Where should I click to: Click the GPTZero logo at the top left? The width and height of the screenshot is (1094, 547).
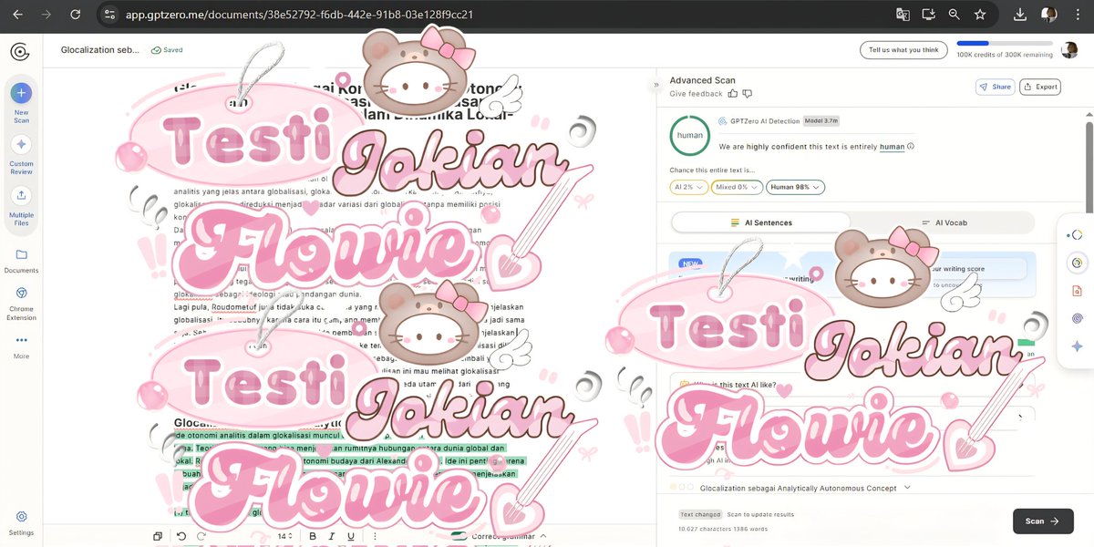[20, 51]
